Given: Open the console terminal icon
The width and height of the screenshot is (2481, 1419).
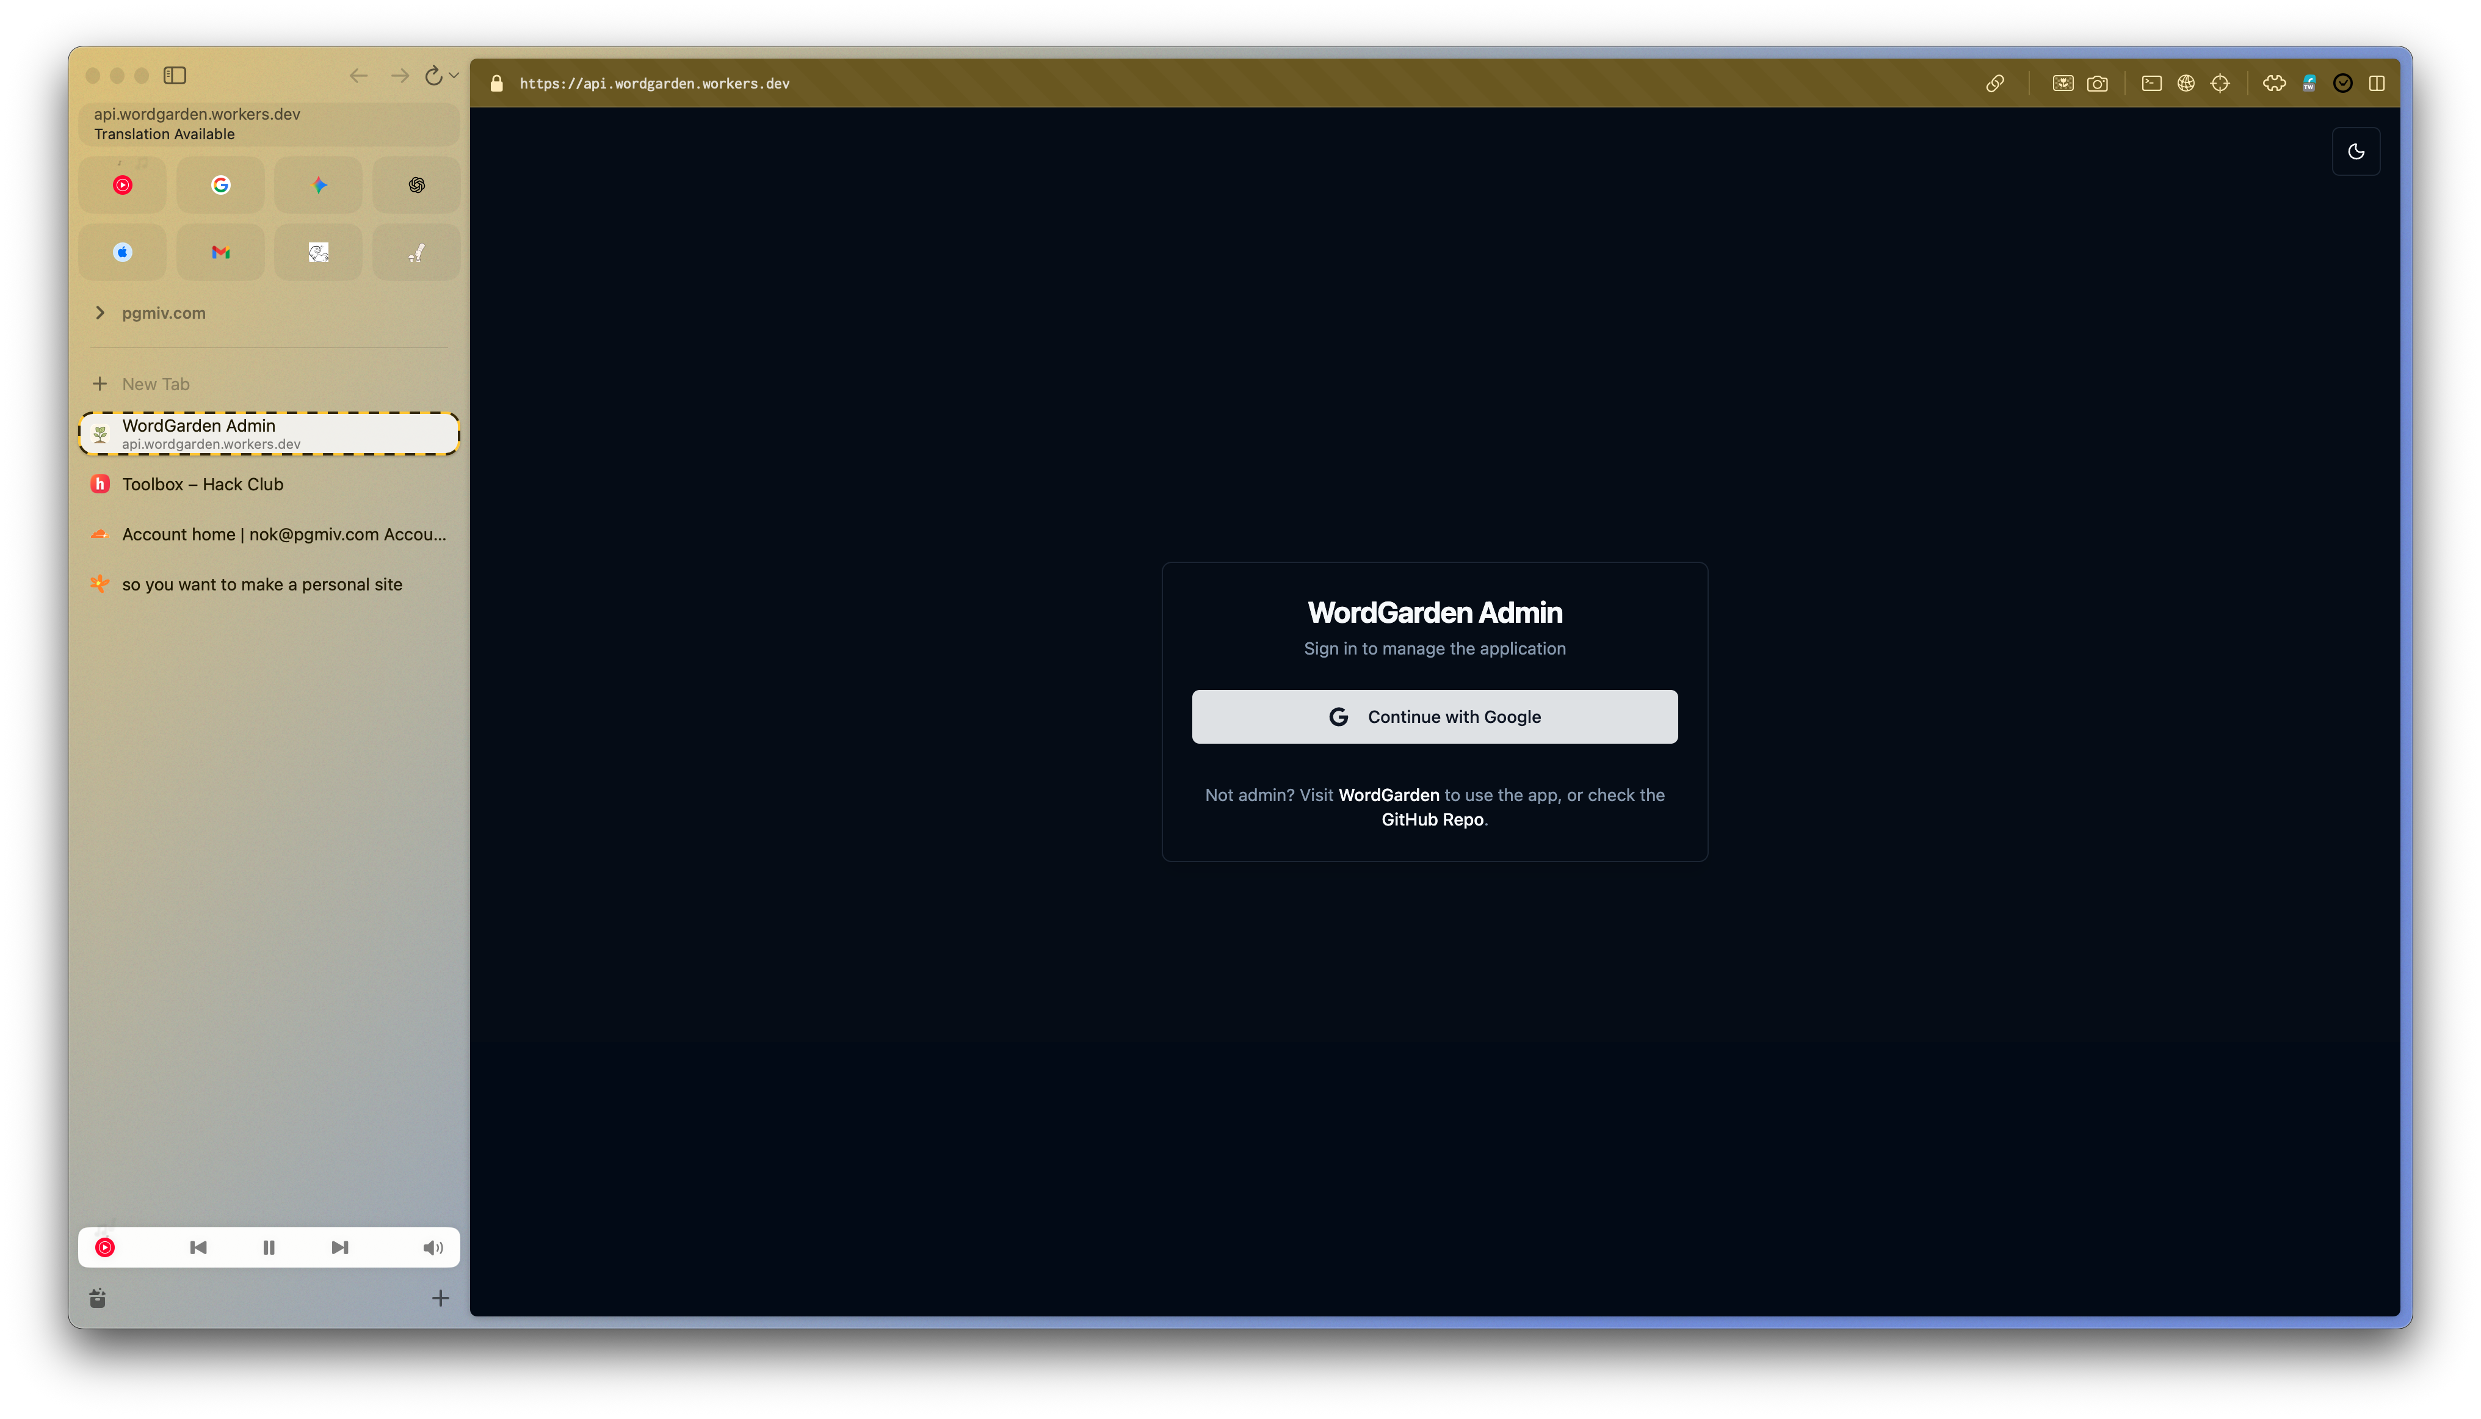Looking at the screenshot, I should (2151, 84).
